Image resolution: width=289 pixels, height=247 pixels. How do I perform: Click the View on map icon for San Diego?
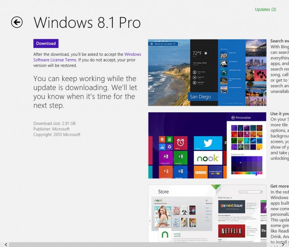pyautogui.click(x=194, y=72)
